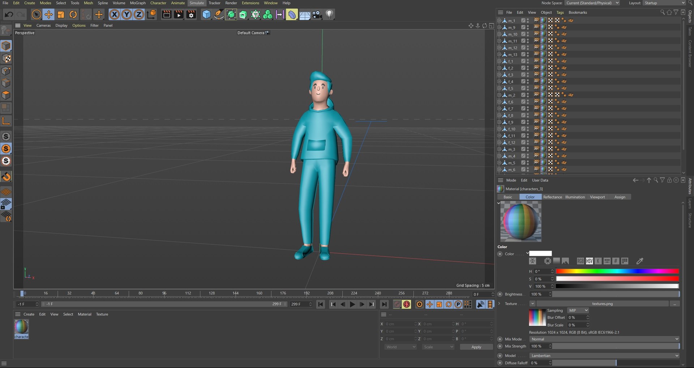This screenshot has height=368, width=694.
Task: Expand the Texture disclosure arrow
Action: point(500,304)
